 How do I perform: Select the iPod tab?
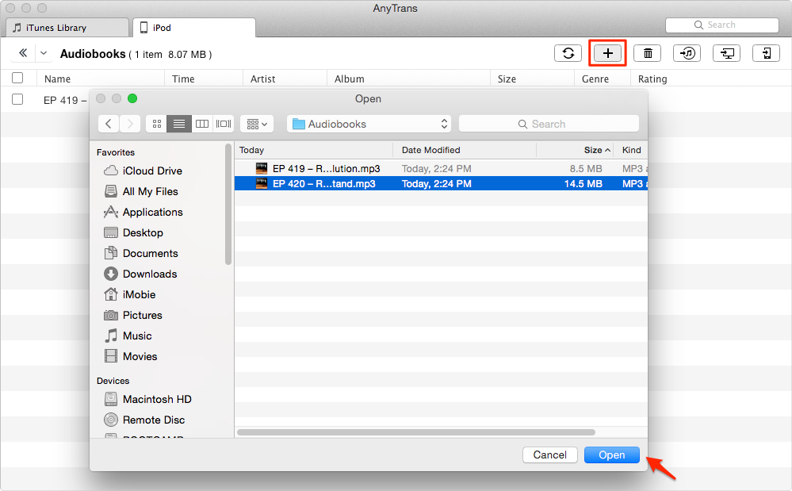click(194, 28)
